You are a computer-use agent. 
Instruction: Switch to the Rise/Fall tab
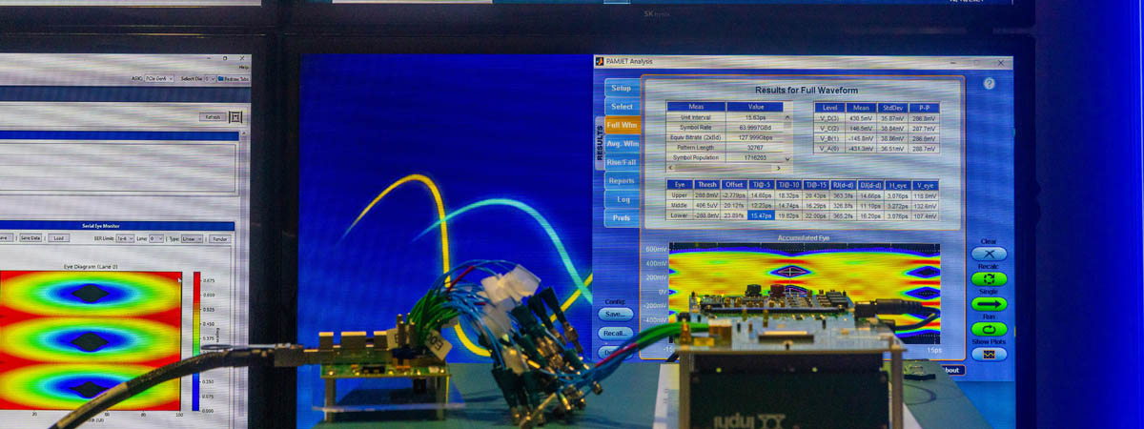(x=622, y=162)
